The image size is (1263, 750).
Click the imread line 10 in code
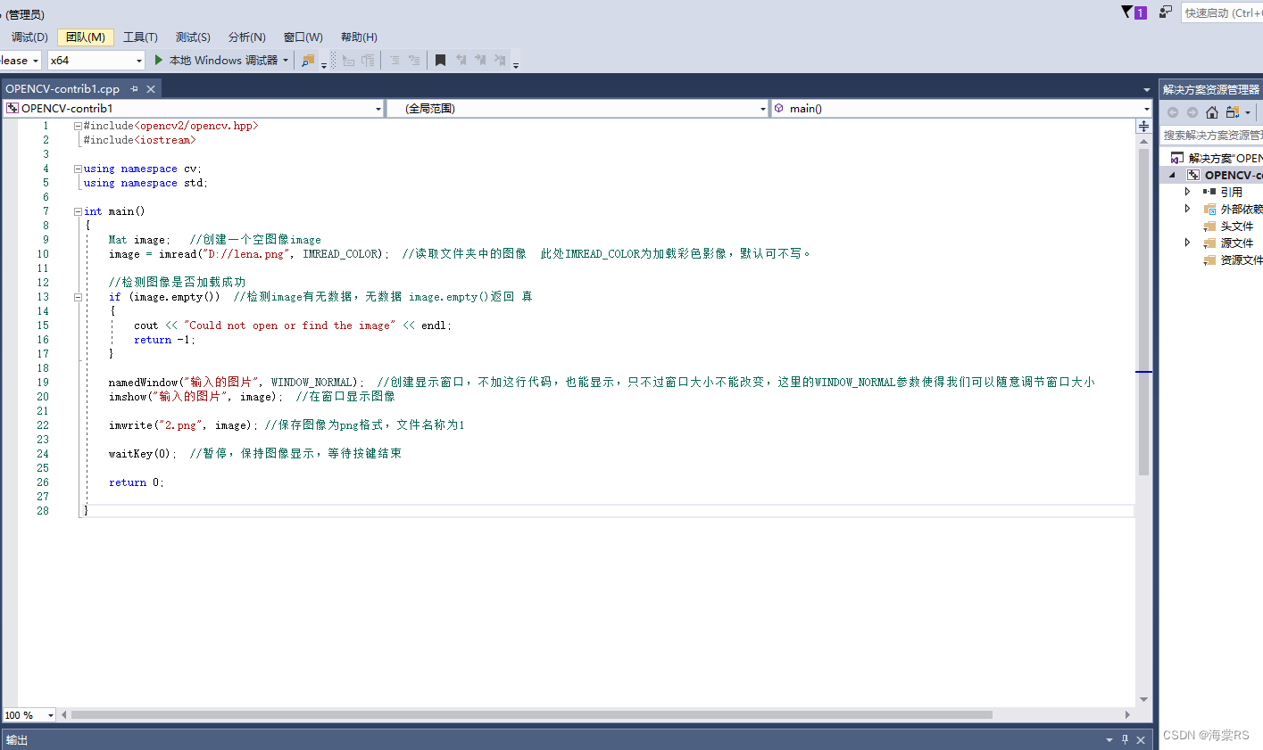(x=461, y=254)
